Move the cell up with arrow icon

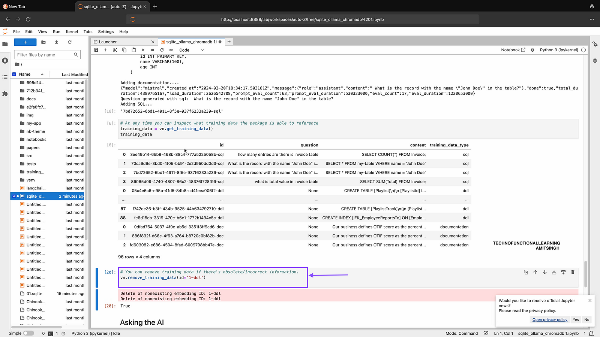(535, 272)
